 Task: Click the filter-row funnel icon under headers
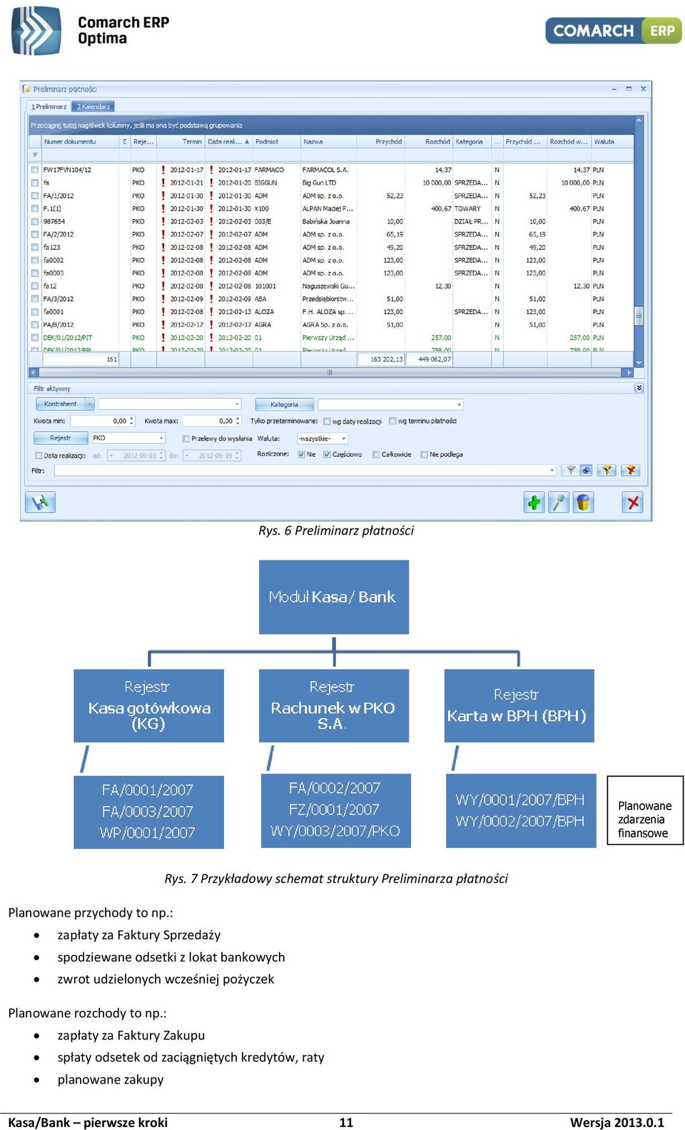point(35,154)
